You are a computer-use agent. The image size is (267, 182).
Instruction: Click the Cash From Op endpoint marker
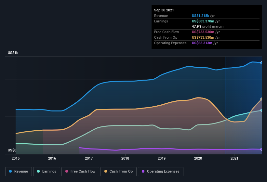[261, 99]
